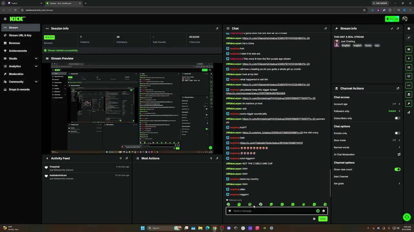This screenshot has width=414, height=232.
Task: Edit stream info with the pencil in Stream info header
Action: point(392,28)
